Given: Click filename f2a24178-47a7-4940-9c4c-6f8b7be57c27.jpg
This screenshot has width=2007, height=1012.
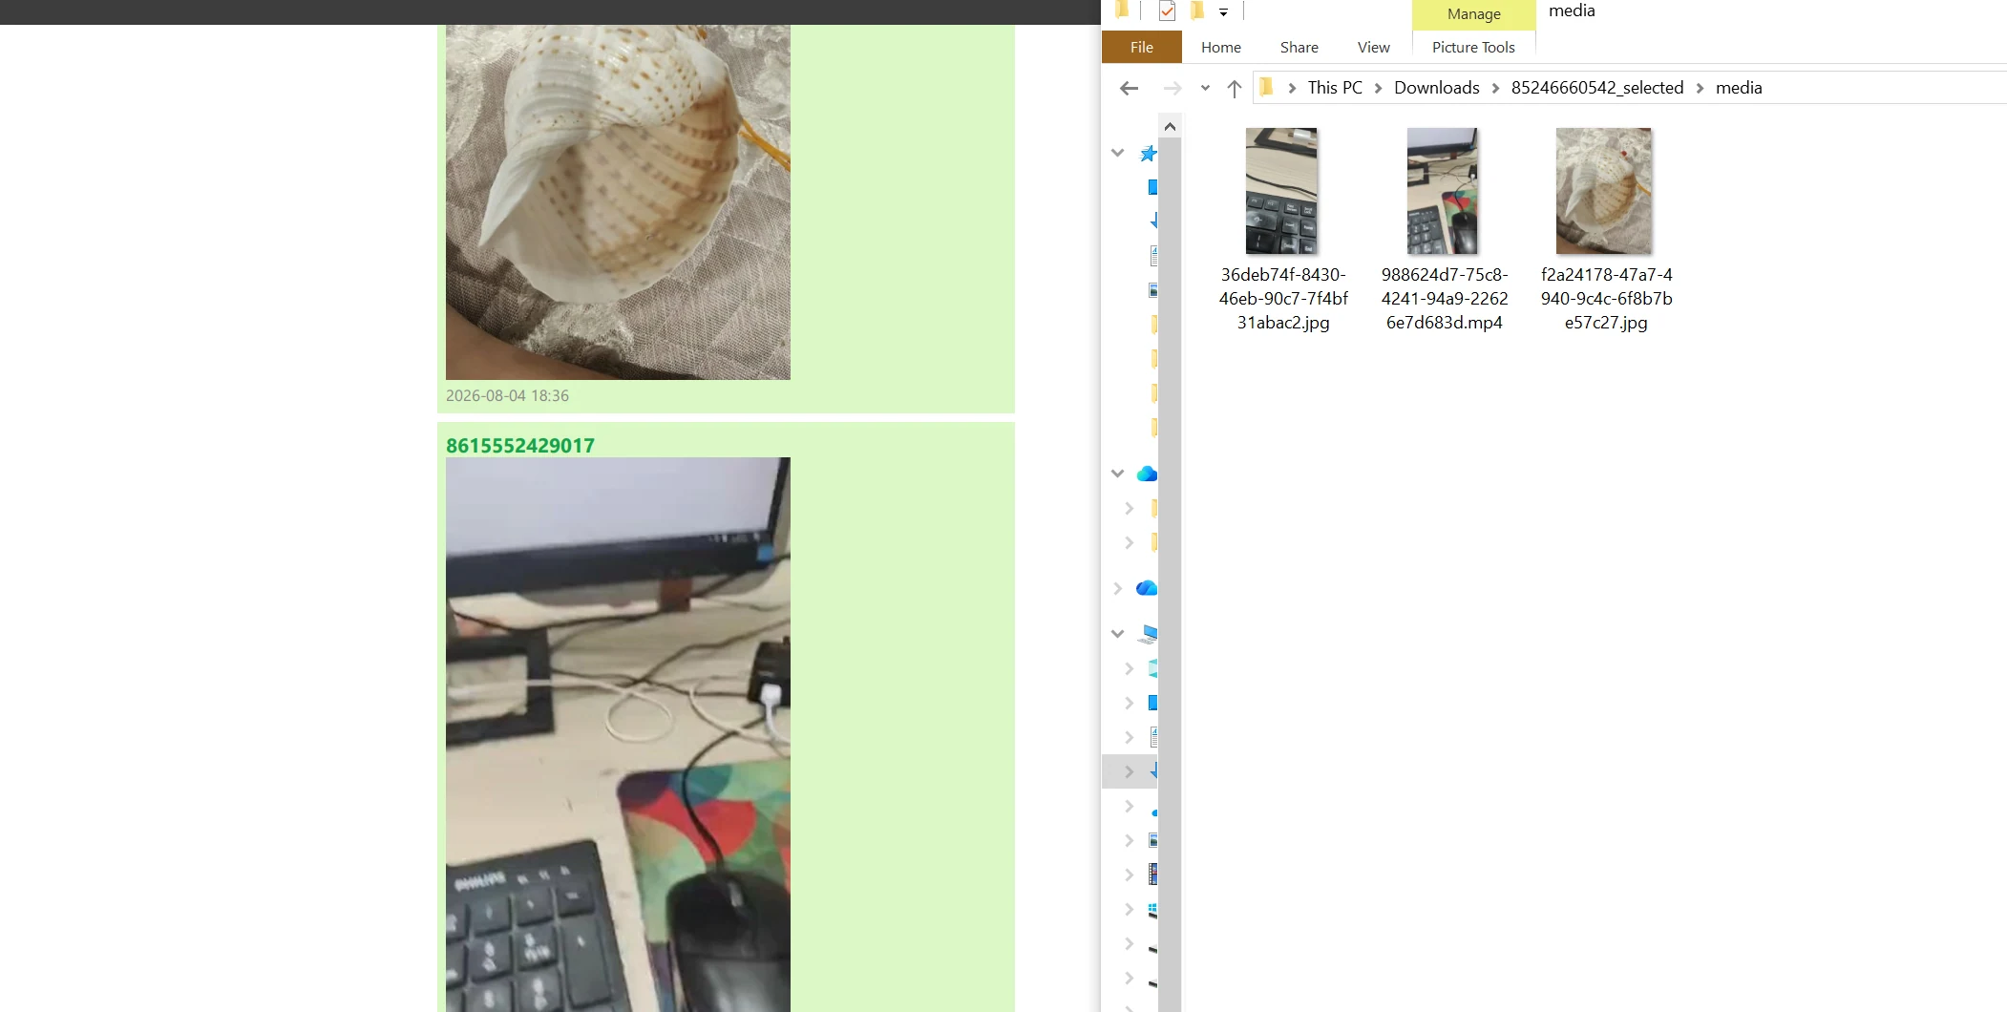Looking at the screenshot, I should [1606, 299].
